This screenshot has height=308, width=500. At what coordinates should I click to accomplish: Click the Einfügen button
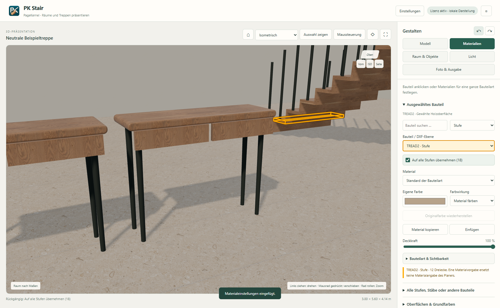coord(472,229)
